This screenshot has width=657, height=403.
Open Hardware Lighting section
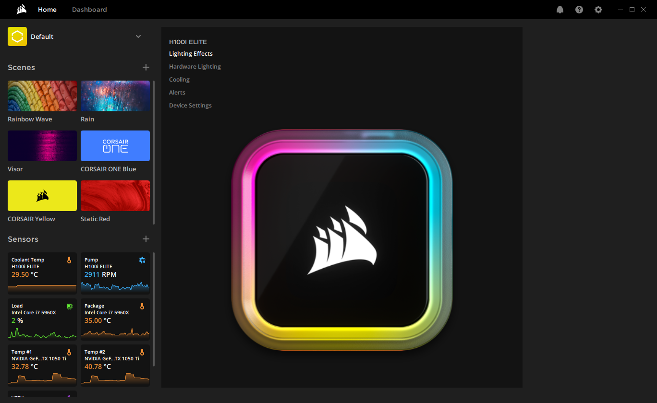click(x=195, y=67)
